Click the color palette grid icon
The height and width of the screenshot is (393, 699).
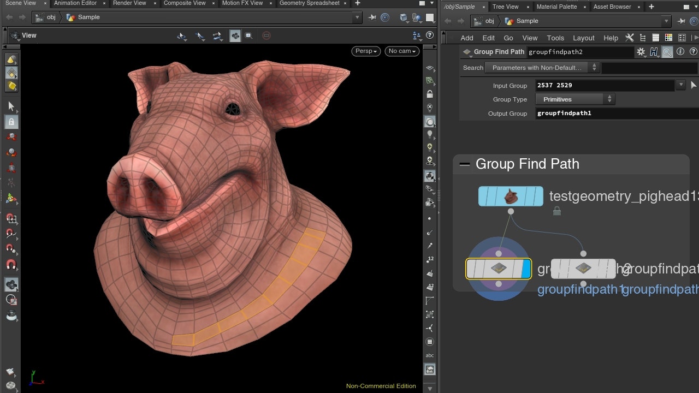[x=668, y=38]
